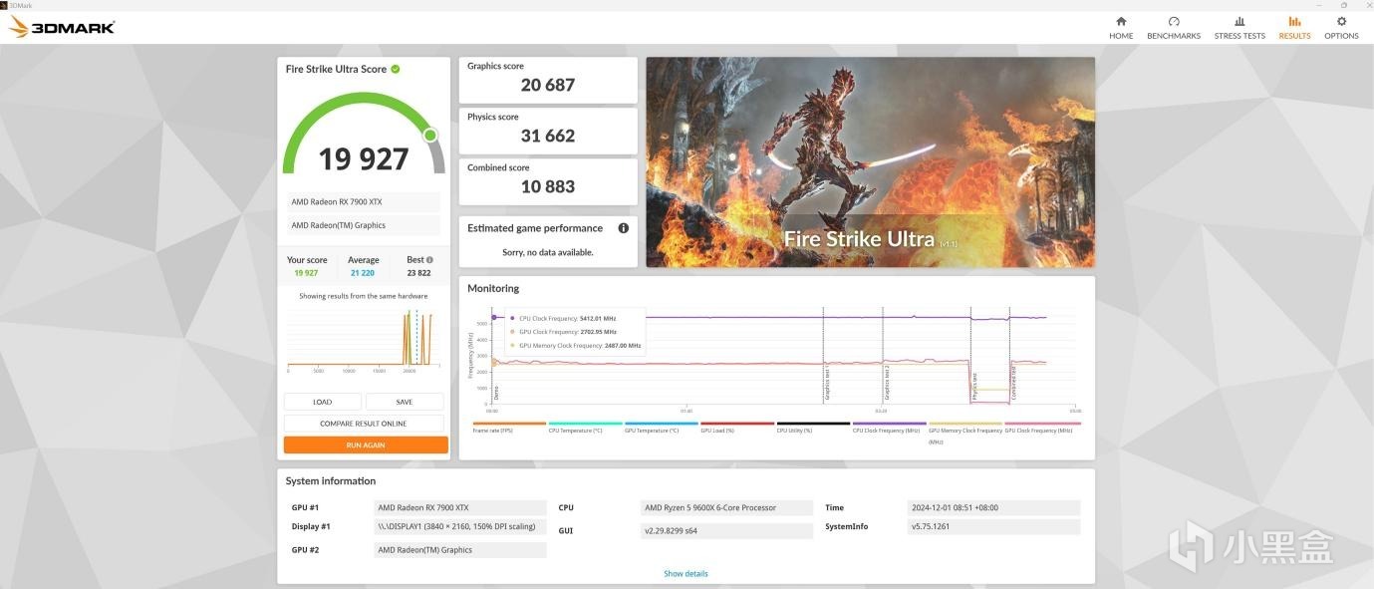This screenshot has width=1374, height=589.
Task: Toggle GPU Temperature legend item
Action: (662, 428)
